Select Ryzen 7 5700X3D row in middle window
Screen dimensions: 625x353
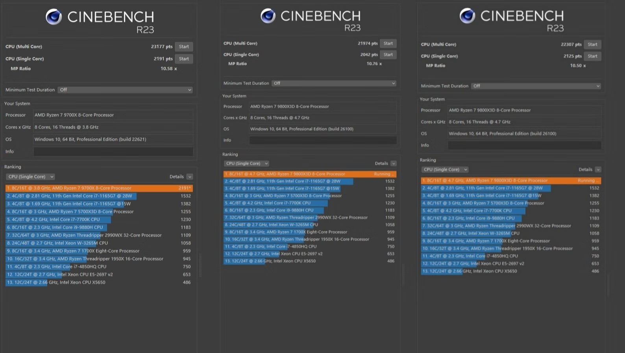[310, 196]
